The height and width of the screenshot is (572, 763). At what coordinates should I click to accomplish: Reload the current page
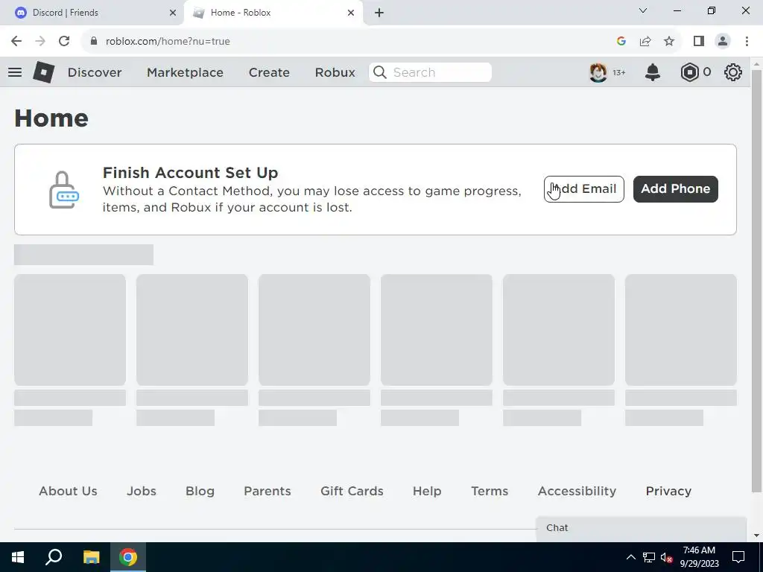click(64, 42)
